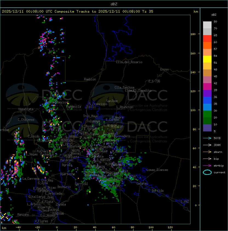Click the 'Clla.del_Rosario' map label
This screenshot has width=228, height=231.
click(129, 62)
